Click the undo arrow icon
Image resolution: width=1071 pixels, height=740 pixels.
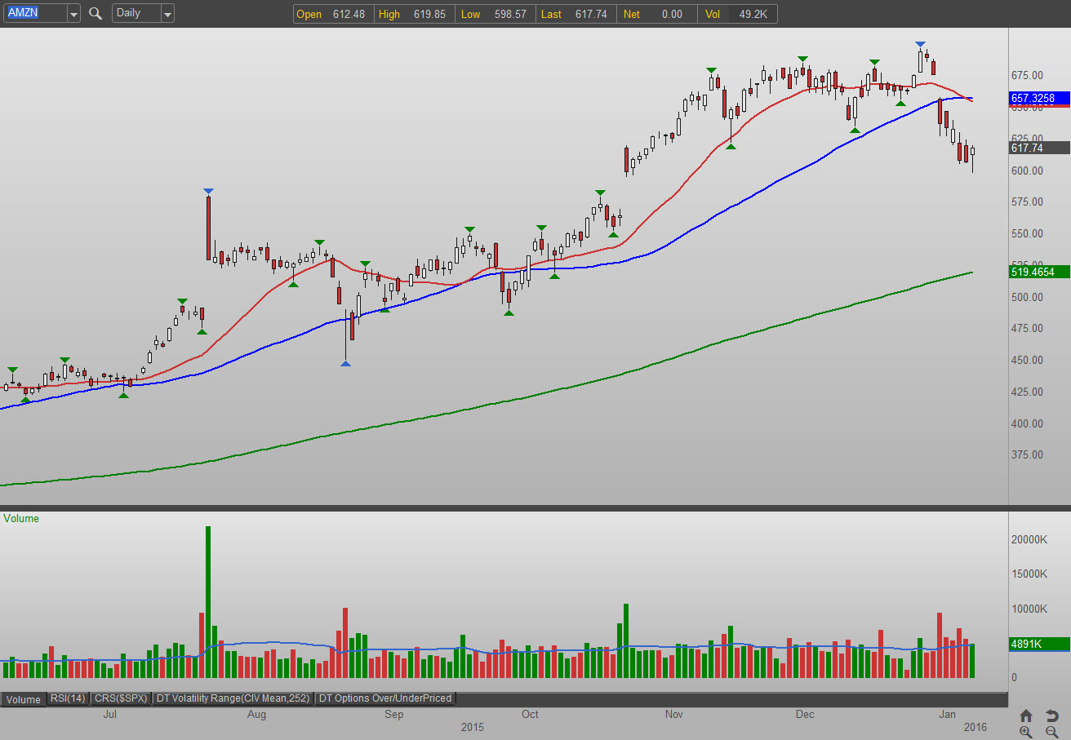pos(1051,716)
